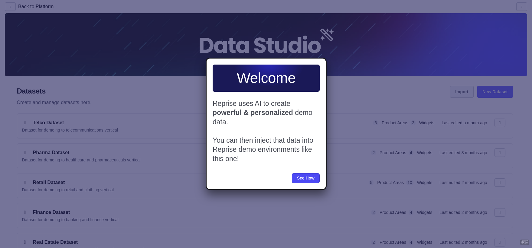
Task: Click the Back to Platform link
Action: pyautogui.click(x=36, y=7)
